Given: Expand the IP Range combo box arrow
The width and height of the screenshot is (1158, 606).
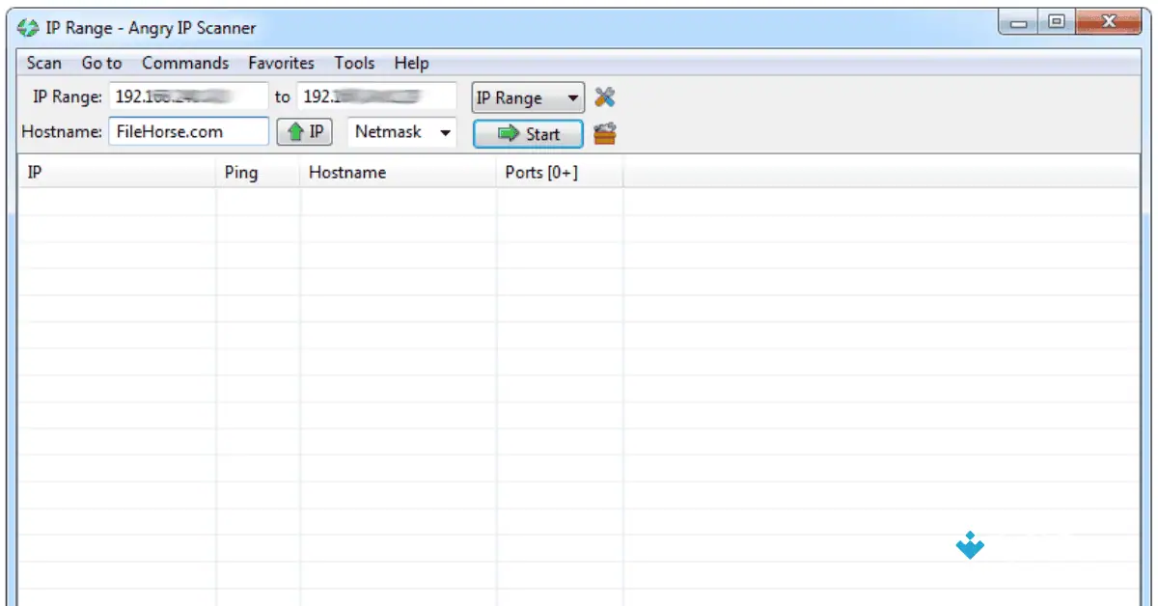Looking at the screenshot, I should point(573,96).
